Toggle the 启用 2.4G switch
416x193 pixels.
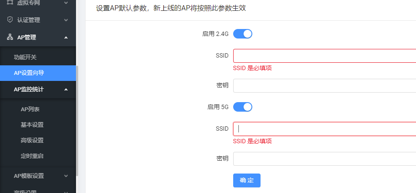(242, 34)
